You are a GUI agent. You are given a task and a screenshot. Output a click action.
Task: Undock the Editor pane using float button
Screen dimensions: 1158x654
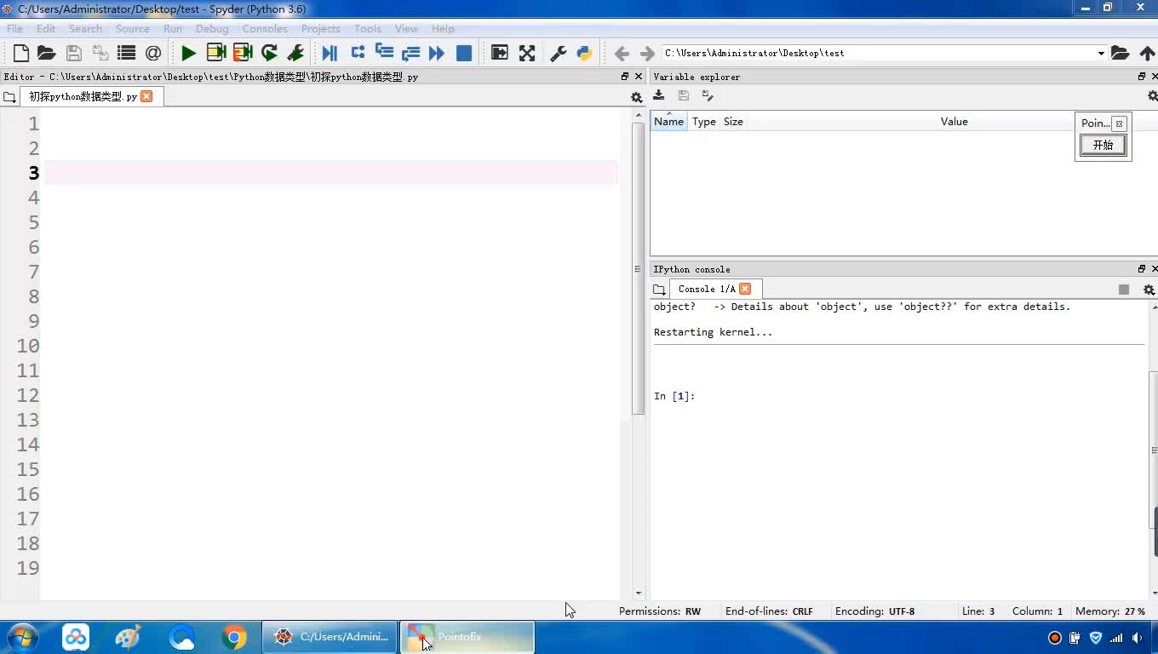pyautogui.click(x=625, y=77)
